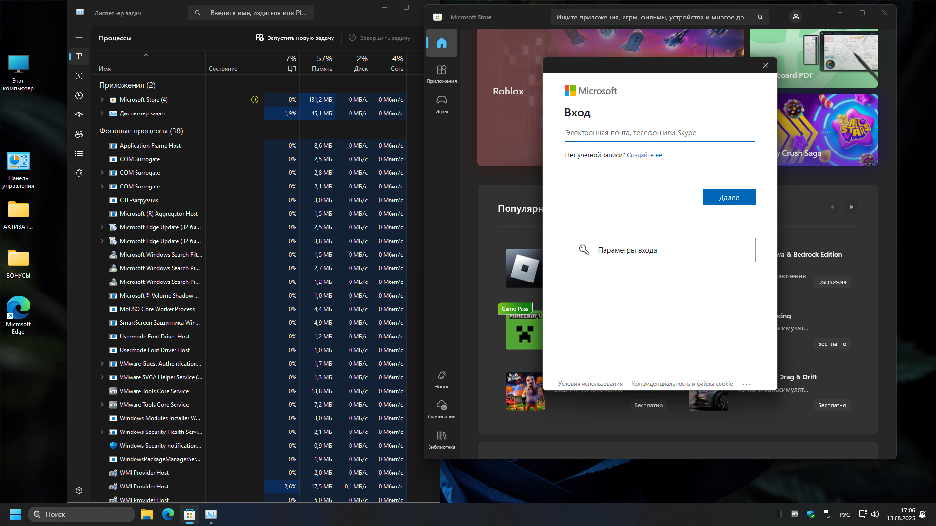Sort processes by Диск column
The width and height of the screenshot is (936, 526).
pos(353,63)
